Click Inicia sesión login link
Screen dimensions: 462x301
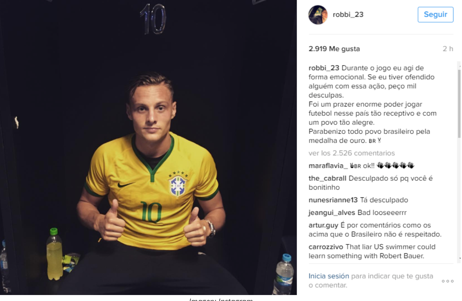tap(329, 276)
